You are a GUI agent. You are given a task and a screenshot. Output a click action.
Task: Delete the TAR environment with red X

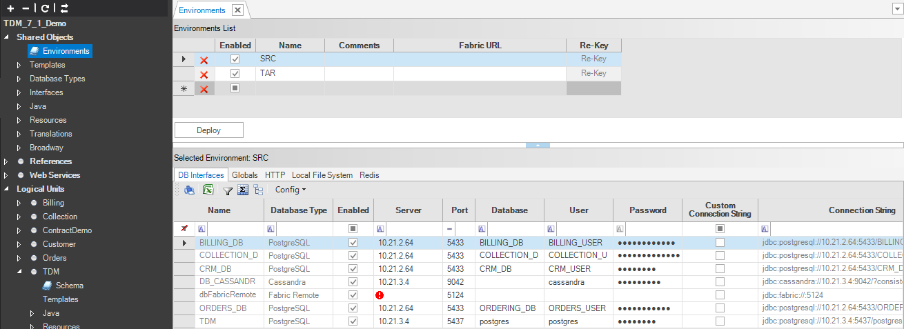(204, 74)
